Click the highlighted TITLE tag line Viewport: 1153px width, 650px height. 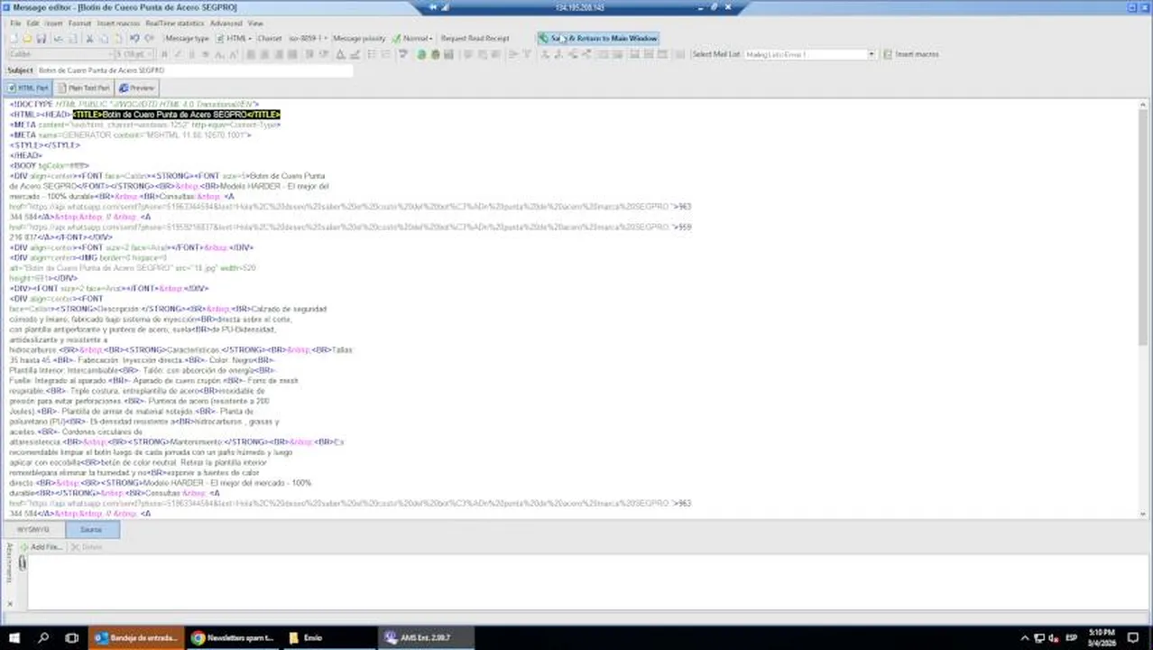click(176, 115)
